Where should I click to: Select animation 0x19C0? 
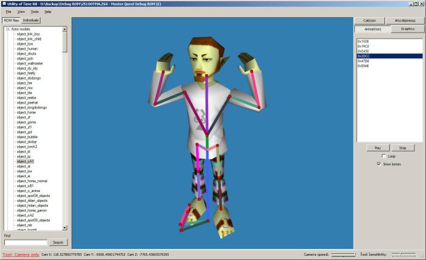(390, 47)
